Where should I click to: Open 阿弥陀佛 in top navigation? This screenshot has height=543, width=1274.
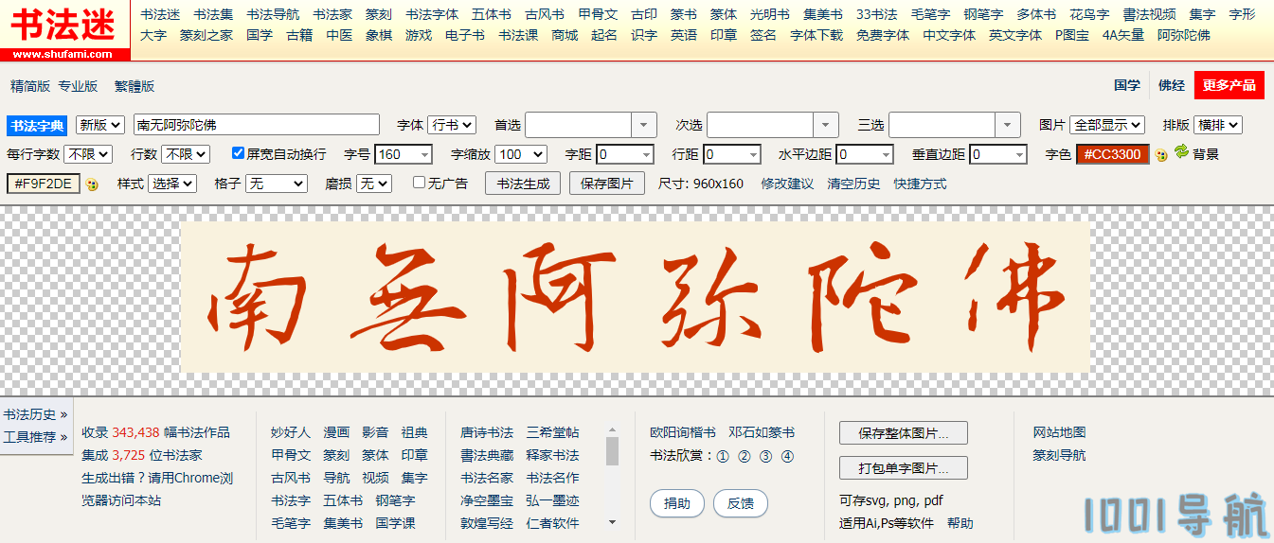(1184, 35)
